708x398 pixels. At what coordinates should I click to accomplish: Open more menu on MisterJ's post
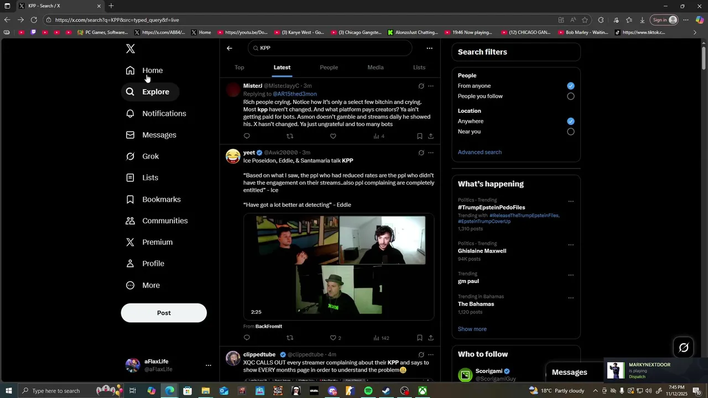431,86
